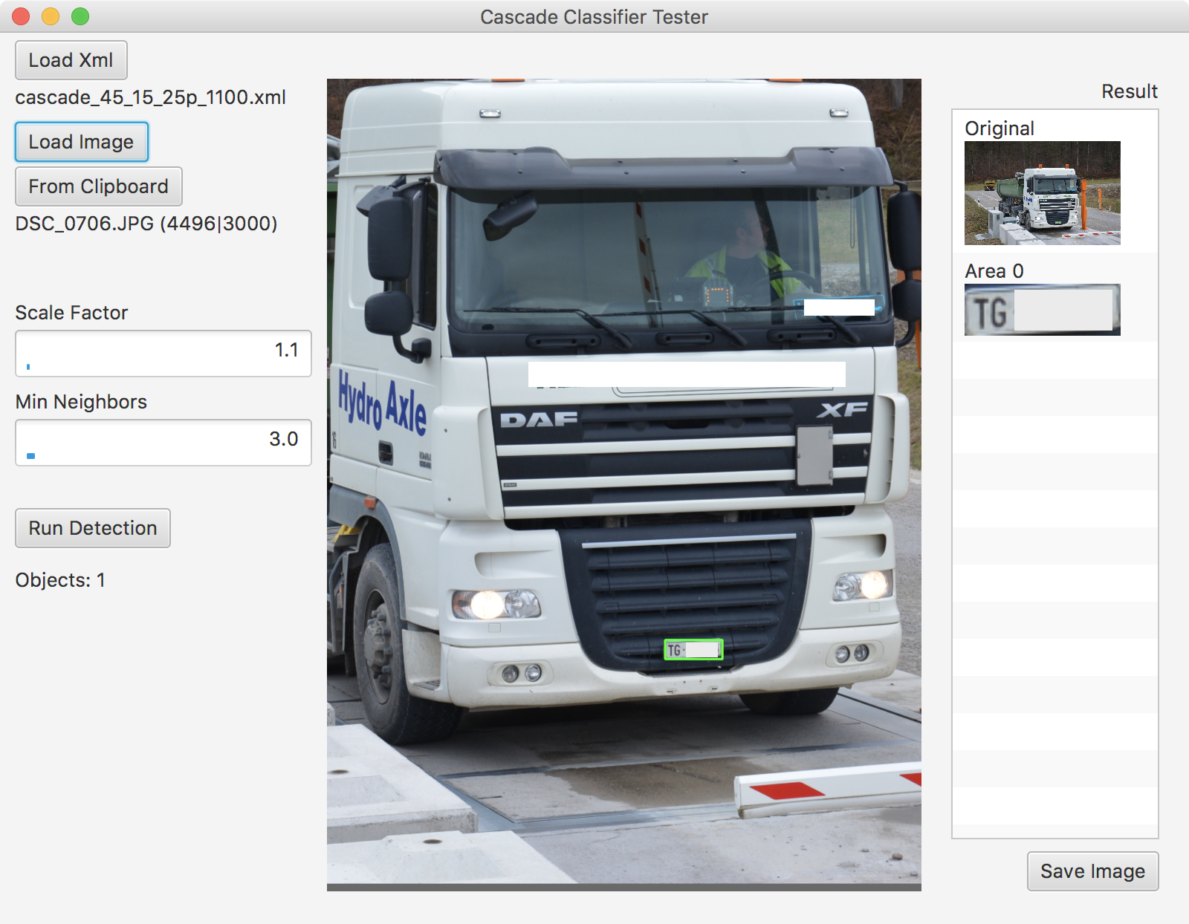Click the Result heading

pyautogui.click(x=1130, y=91)
